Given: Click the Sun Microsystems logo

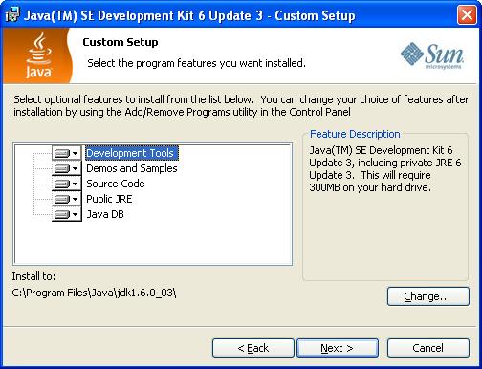Looking at the screenshot, I should (x=432, y=56).
